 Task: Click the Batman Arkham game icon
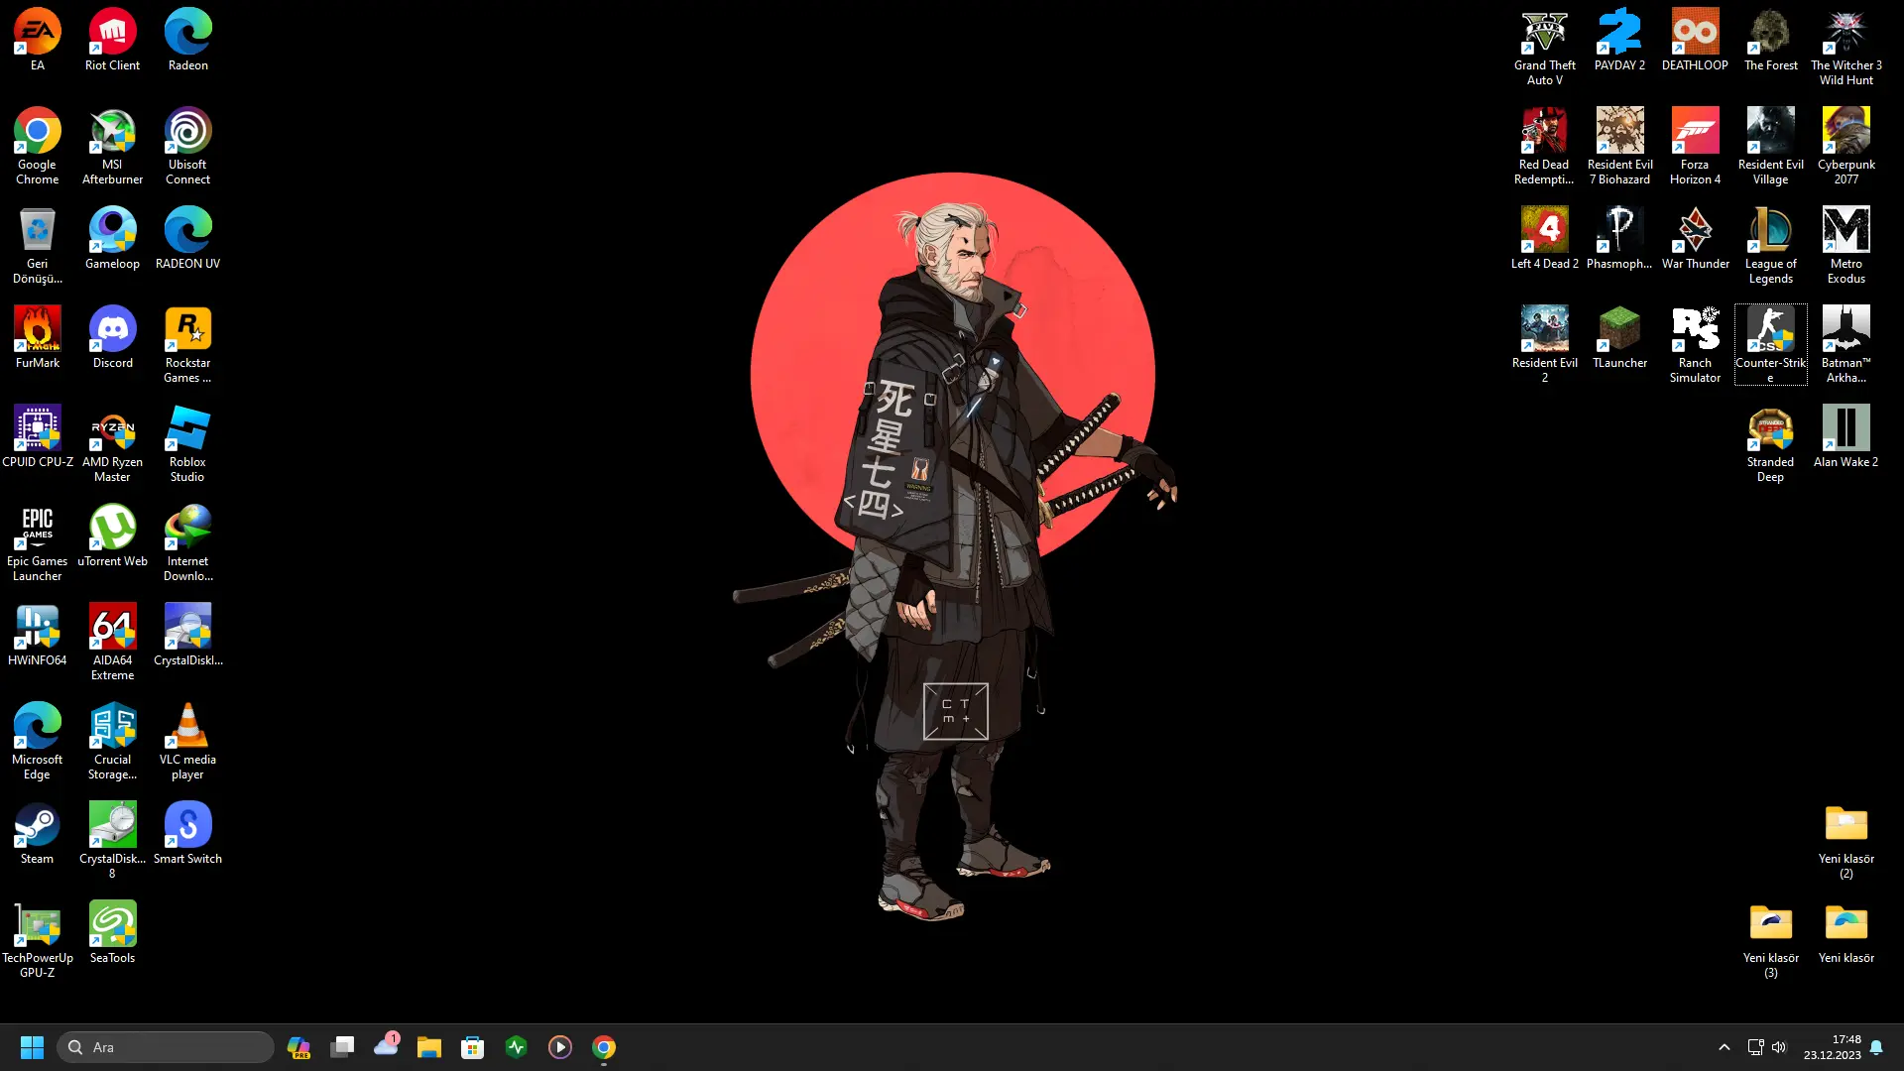click(1845, 344)
